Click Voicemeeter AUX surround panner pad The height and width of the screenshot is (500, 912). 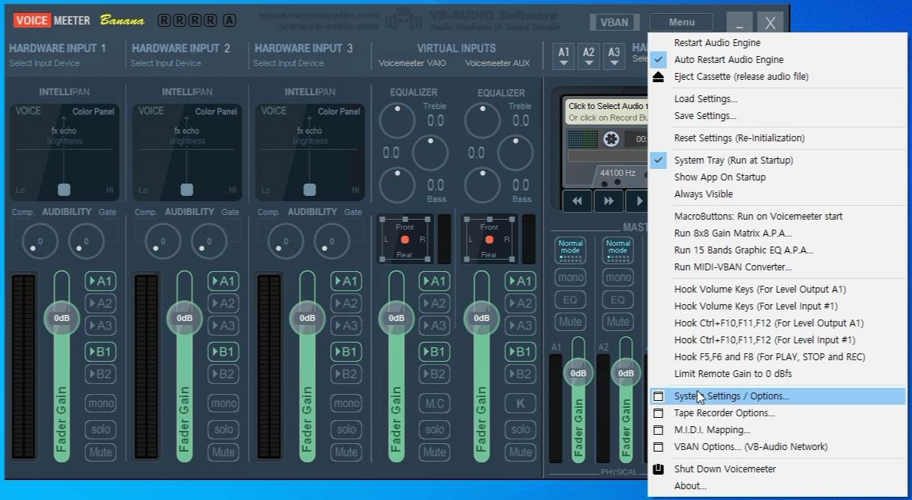[x=489, y=239]
